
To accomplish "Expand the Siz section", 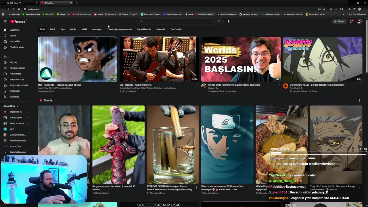I will point(6,57).
